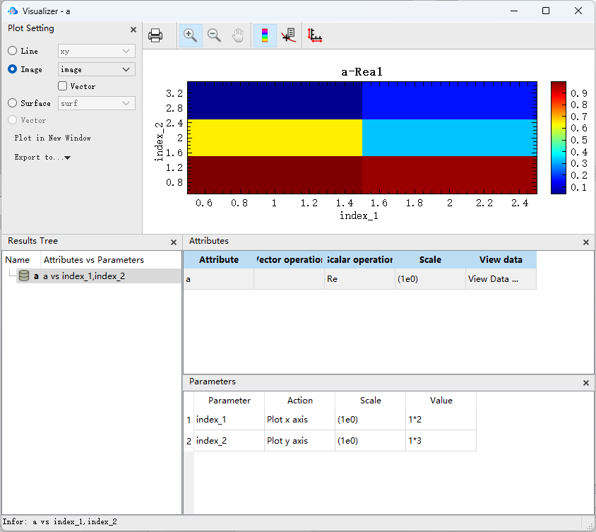
Task: Click the Visualizer app icon in title bar
Action: (x=13, y=11)
